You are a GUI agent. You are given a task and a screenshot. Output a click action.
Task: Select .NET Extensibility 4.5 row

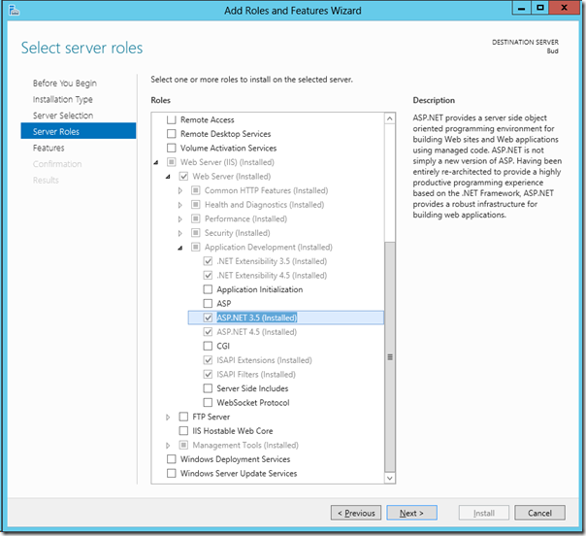(272, 276)
